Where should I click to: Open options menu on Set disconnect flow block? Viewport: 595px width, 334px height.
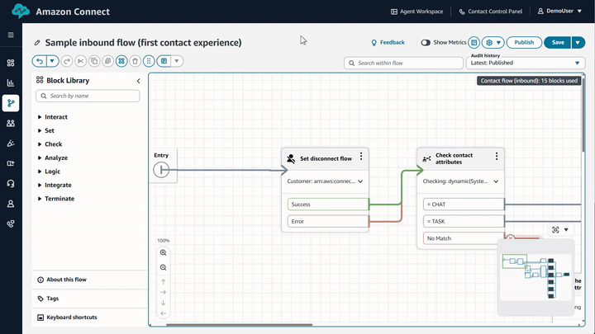coord(360,157)
